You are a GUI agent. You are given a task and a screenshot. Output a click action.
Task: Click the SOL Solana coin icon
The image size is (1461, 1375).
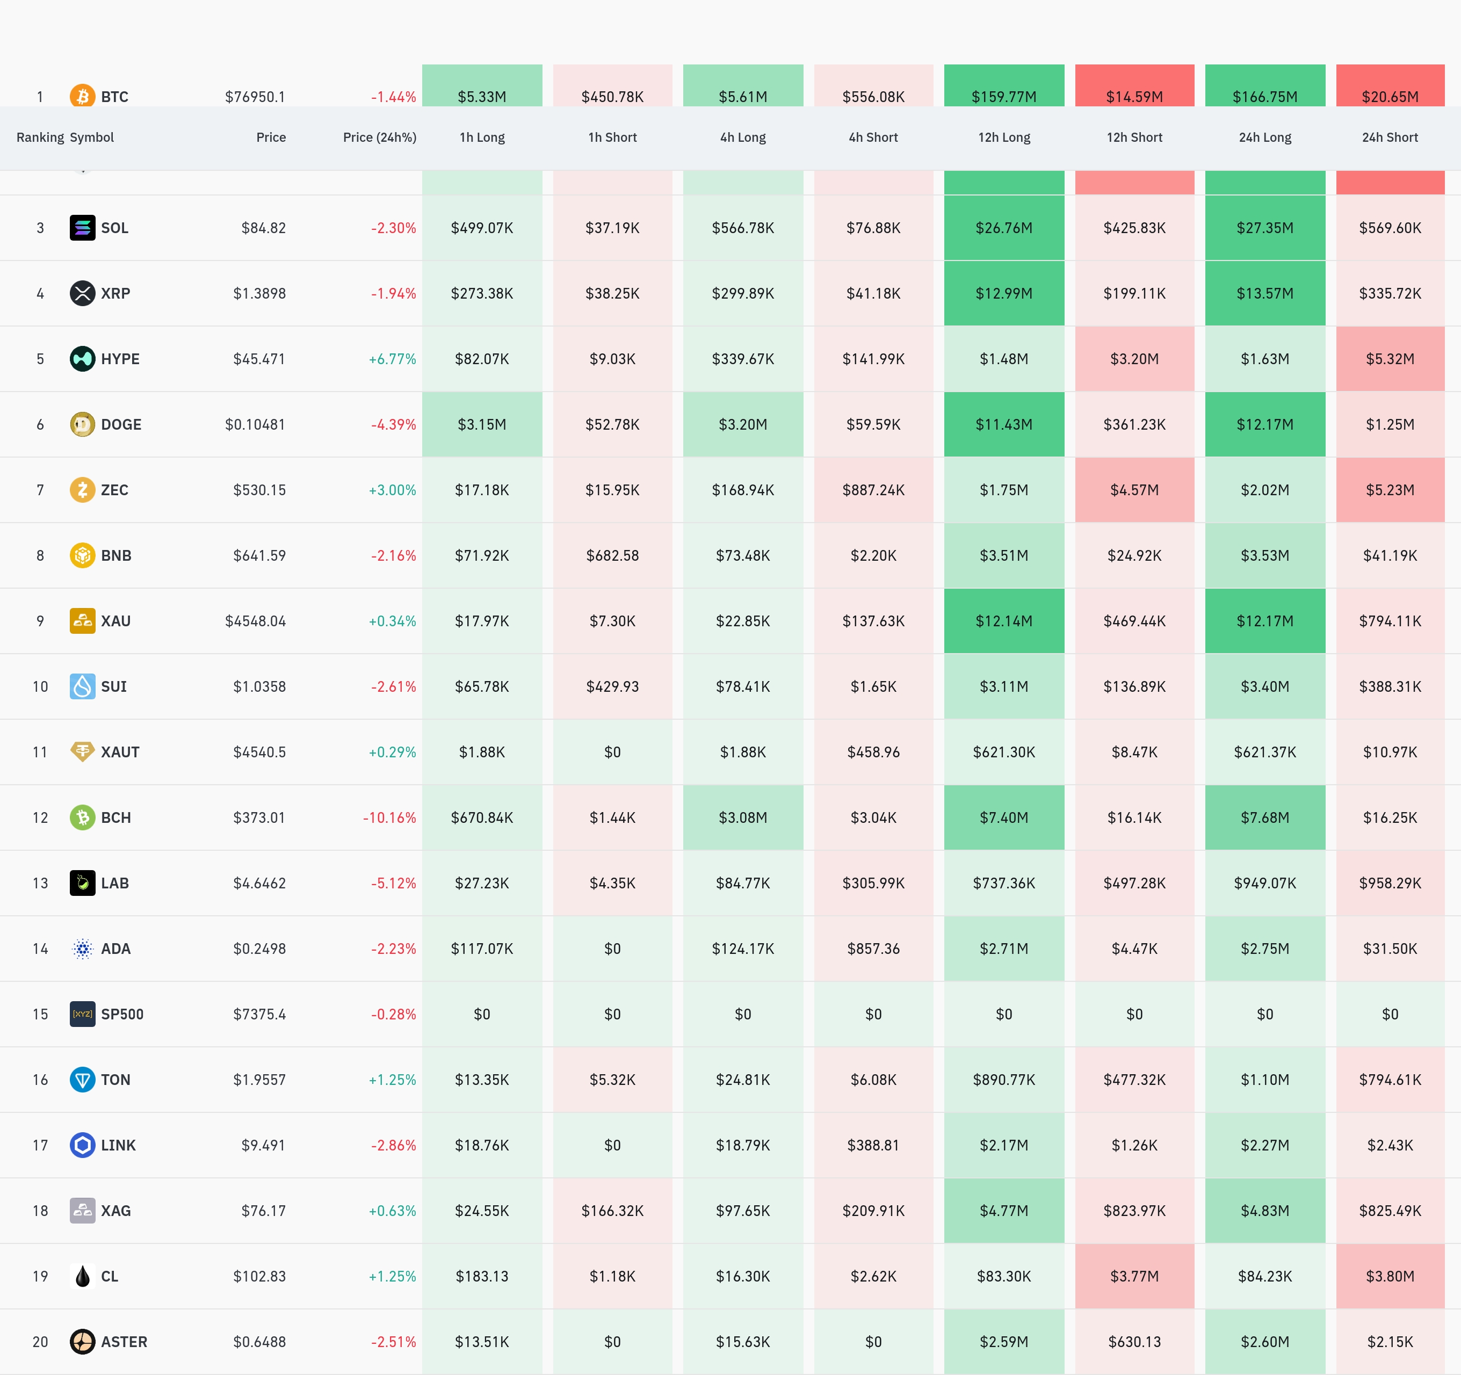point(82,228)
